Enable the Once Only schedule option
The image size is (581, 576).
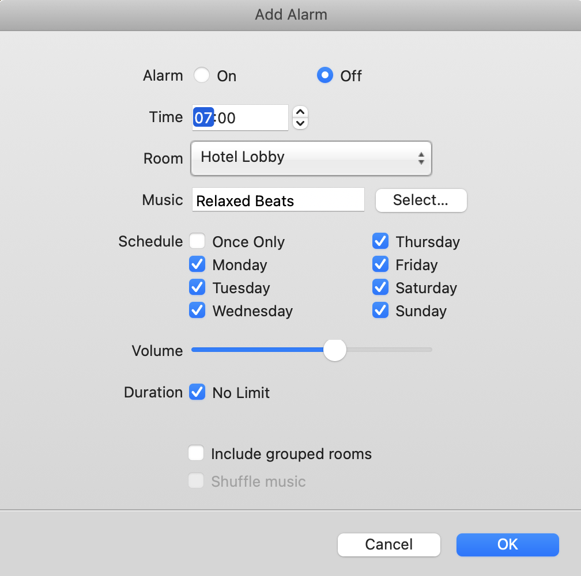[x=197, y=241]
